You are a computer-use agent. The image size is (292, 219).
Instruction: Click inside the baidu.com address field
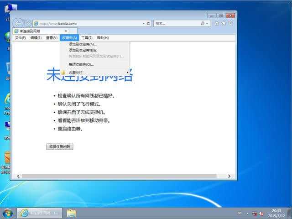tap(89, 23)
